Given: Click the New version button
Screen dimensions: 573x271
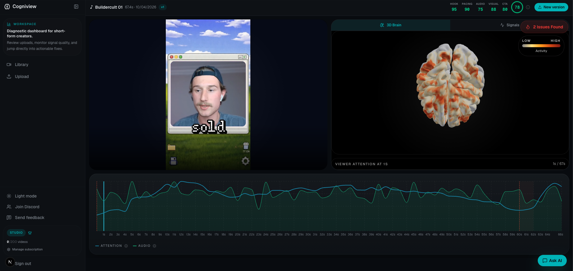Looking at the screenshot, I should [551, 7].
